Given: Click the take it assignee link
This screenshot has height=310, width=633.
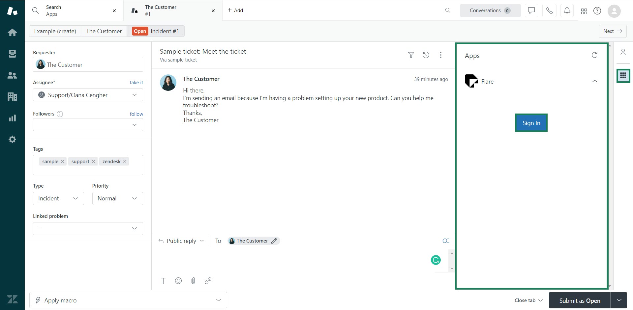Looking at the screenshot, I should 136,83.
